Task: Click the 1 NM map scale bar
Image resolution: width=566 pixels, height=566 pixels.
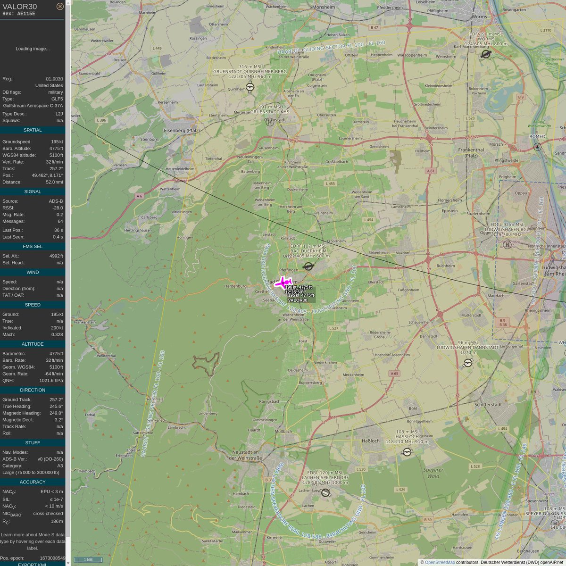Action: point(89,559)
